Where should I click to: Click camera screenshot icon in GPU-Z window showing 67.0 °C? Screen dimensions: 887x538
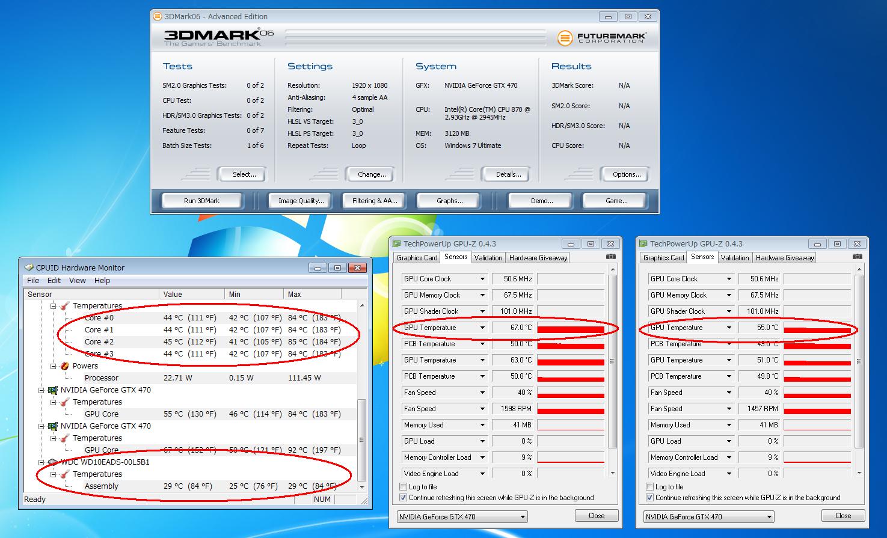point(611,257)
